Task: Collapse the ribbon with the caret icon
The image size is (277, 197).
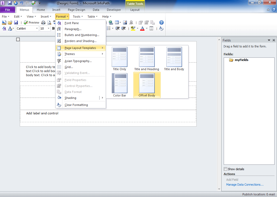Action: point(268,10)
